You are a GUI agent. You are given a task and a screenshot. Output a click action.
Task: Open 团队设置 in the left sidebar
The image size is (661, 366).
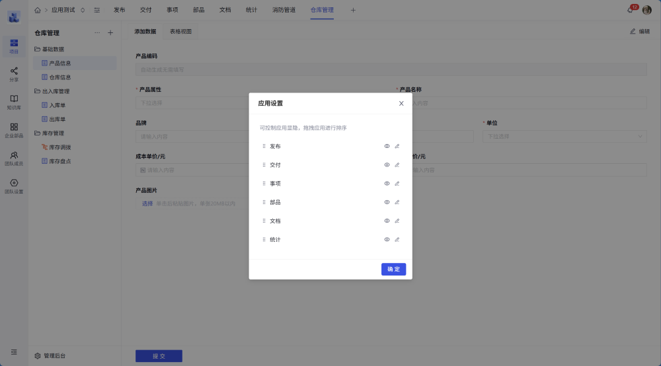point(14,186)
